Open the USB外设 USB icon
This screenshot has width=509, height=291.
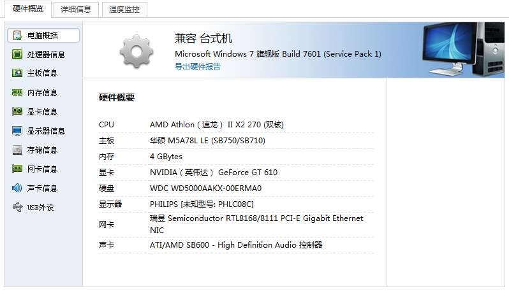pos(17,207)
